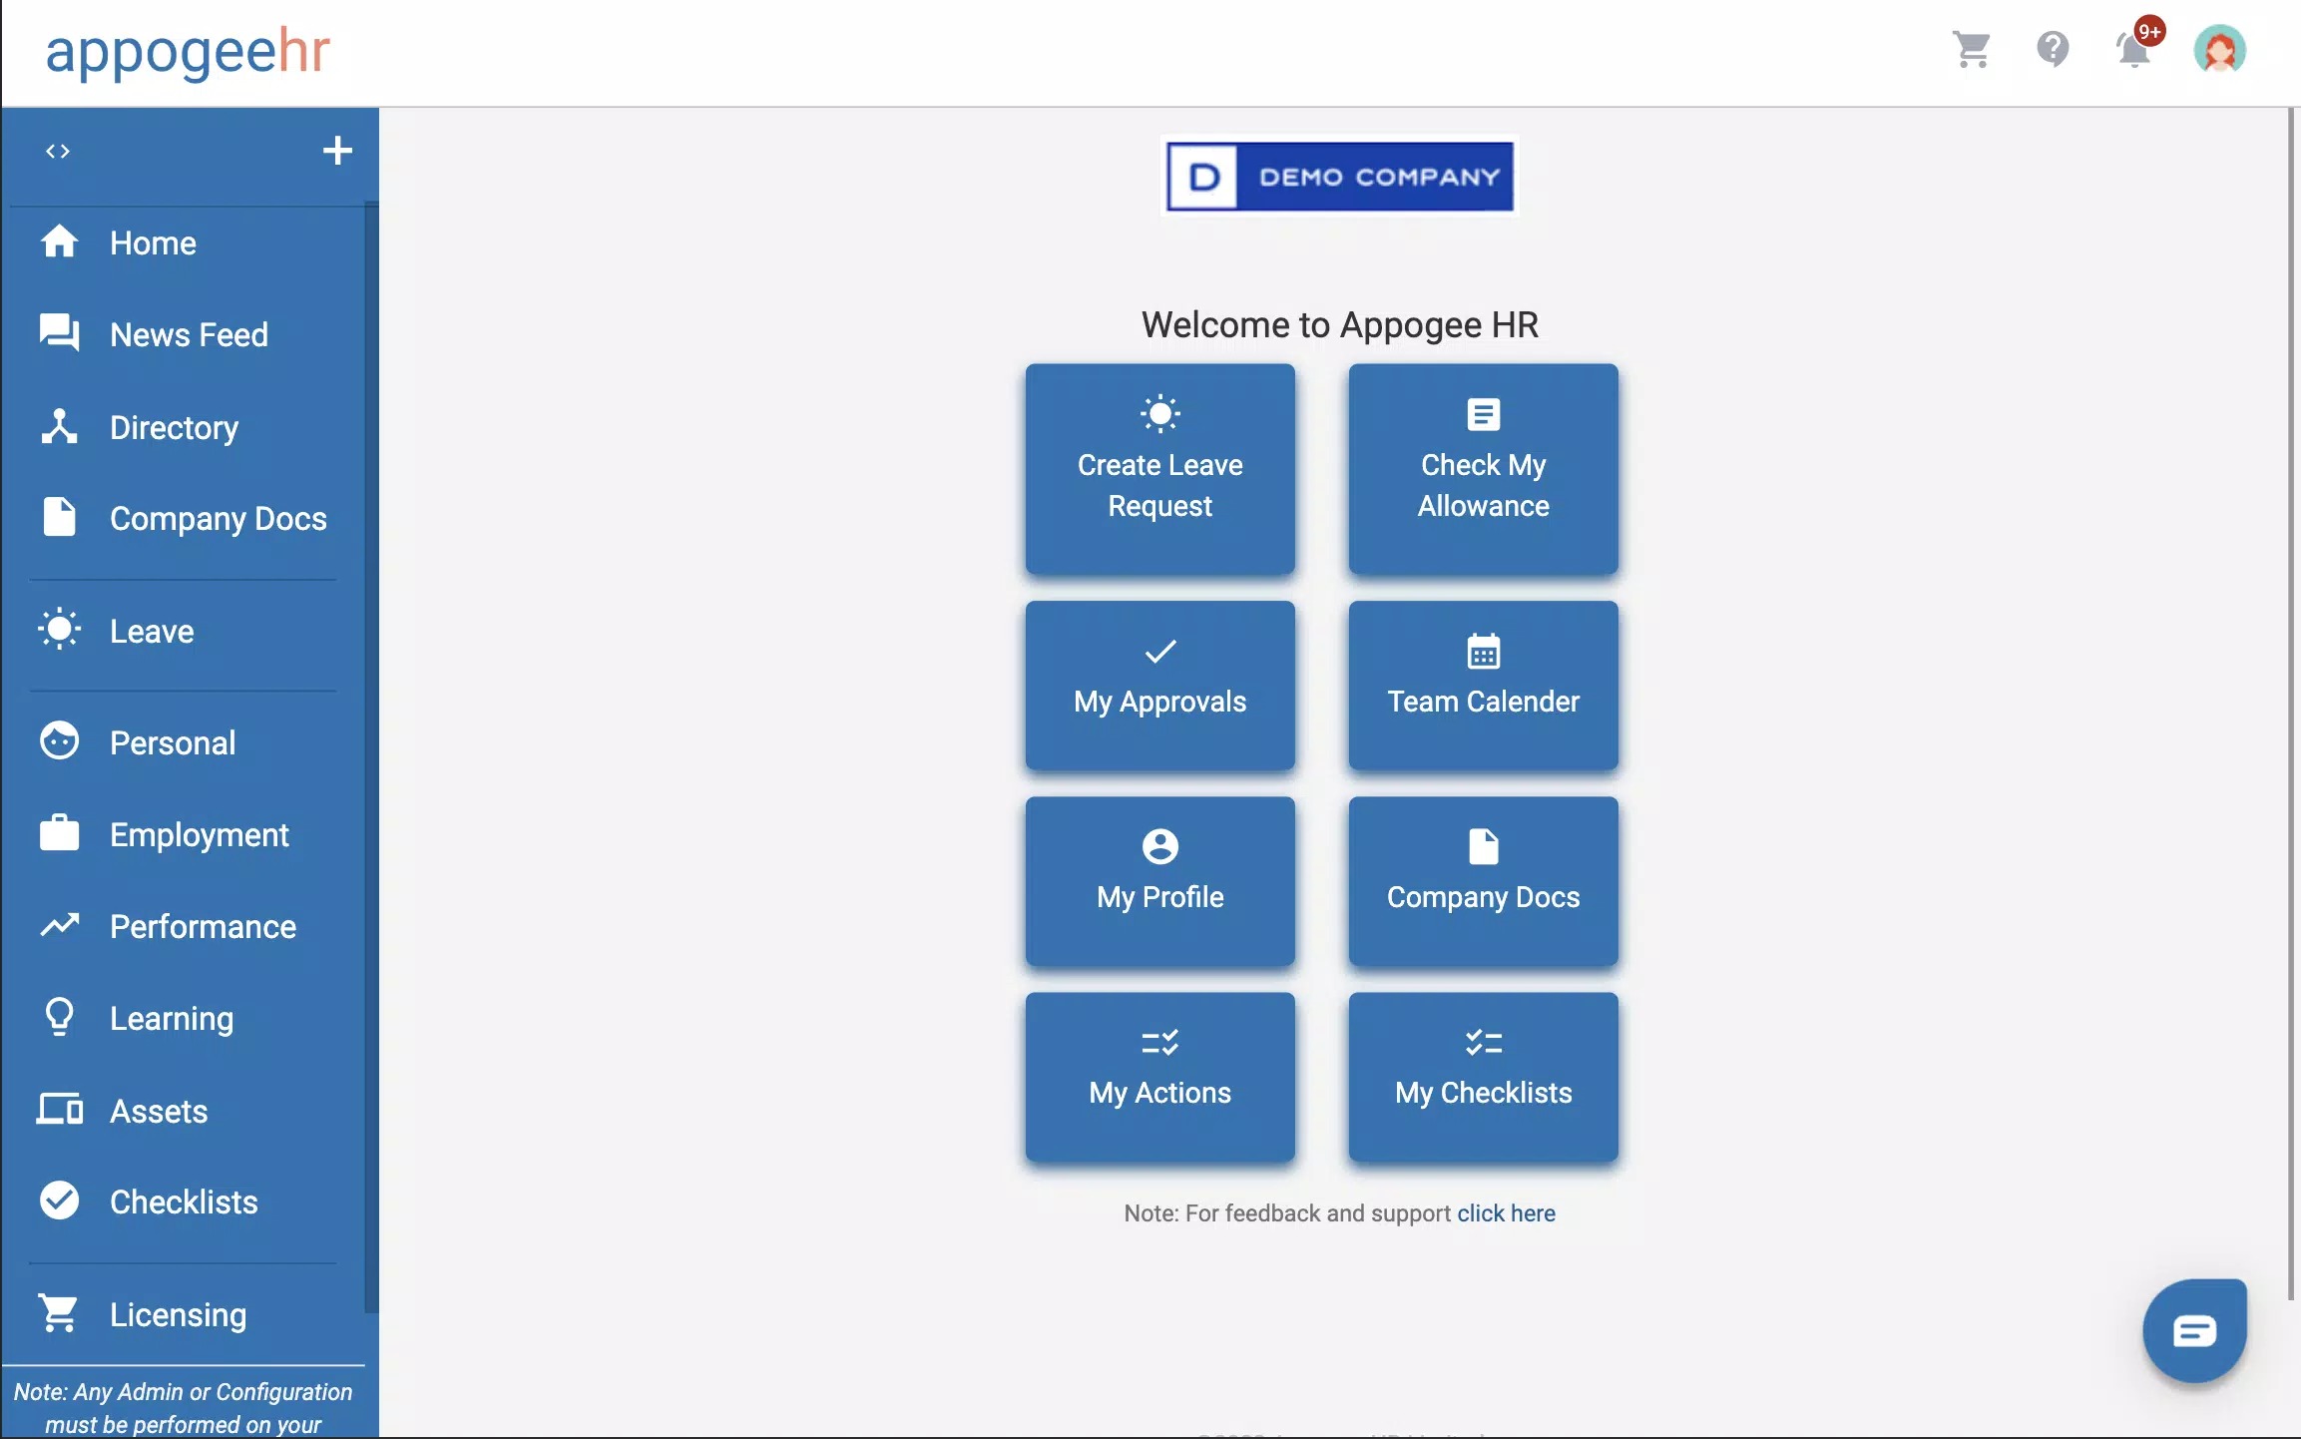The width and height of the screenshot is (2301, 1439).
Task: Go to Home in the sidebar
Action: coord(184,242)
